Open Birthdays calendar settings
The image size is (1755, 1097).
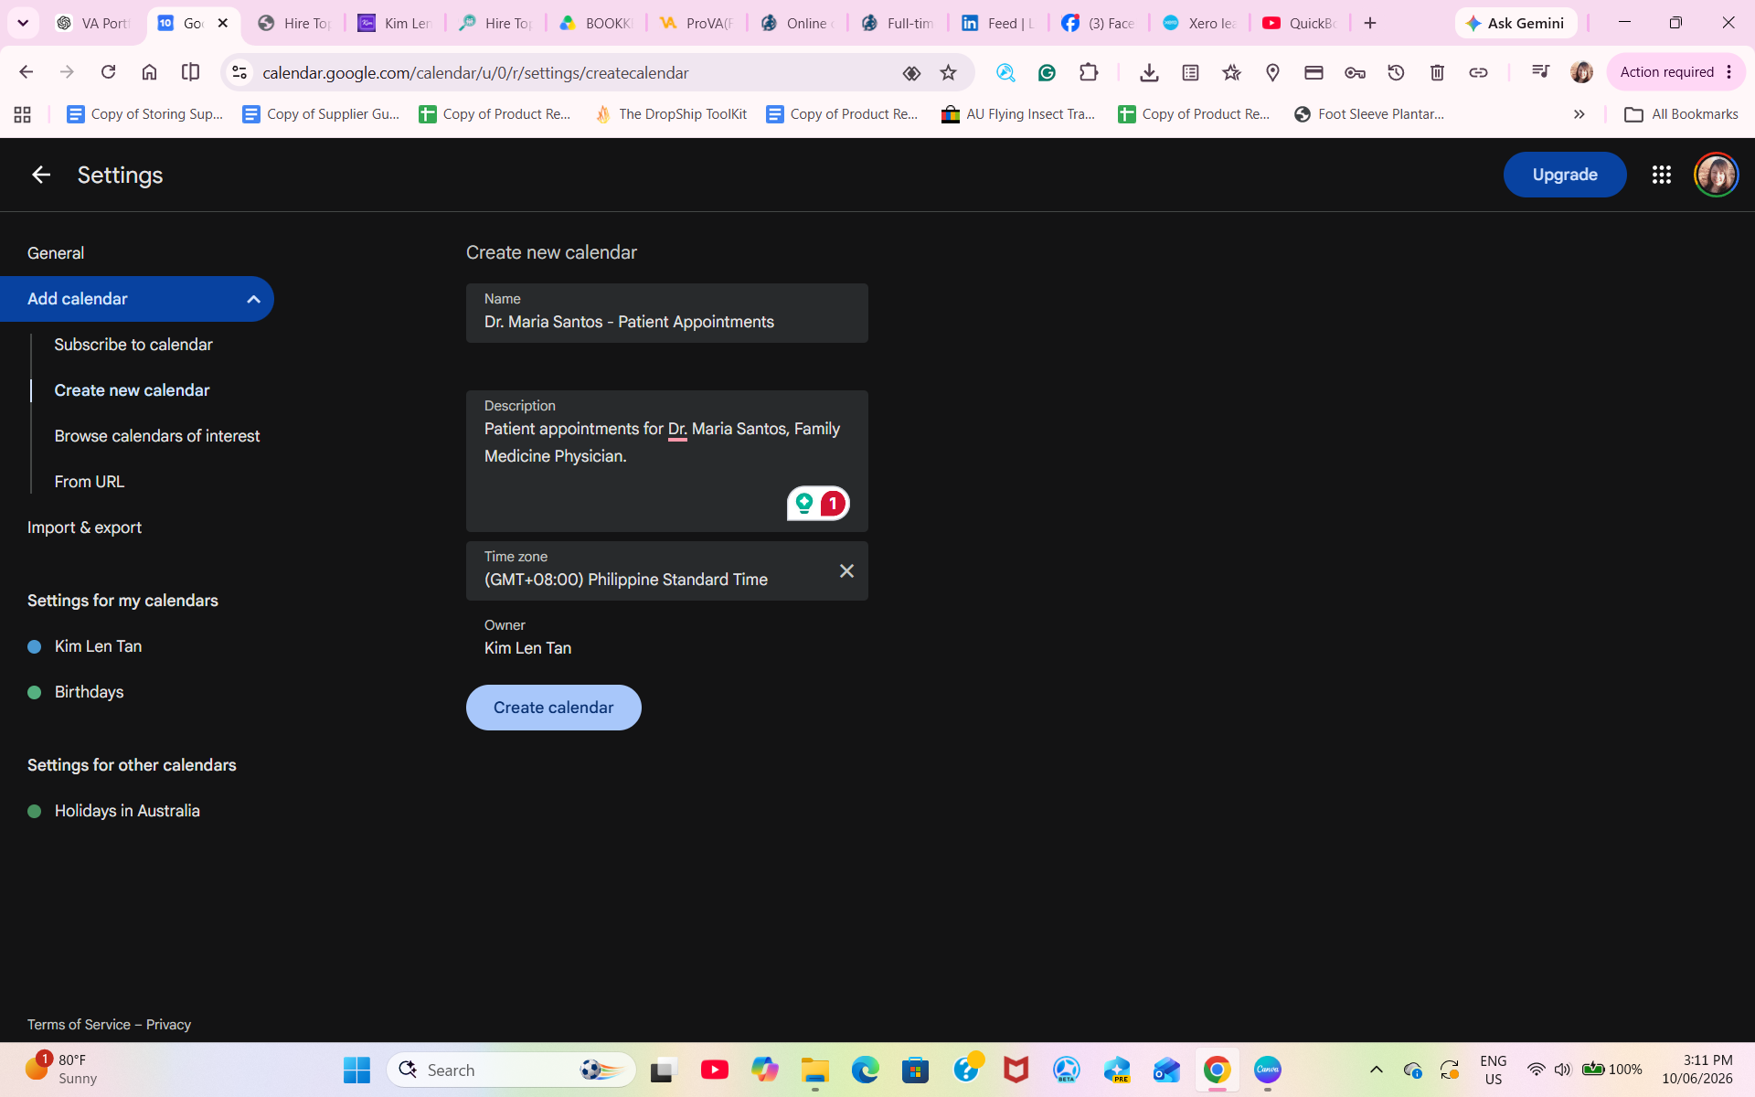tap(89, 692)
